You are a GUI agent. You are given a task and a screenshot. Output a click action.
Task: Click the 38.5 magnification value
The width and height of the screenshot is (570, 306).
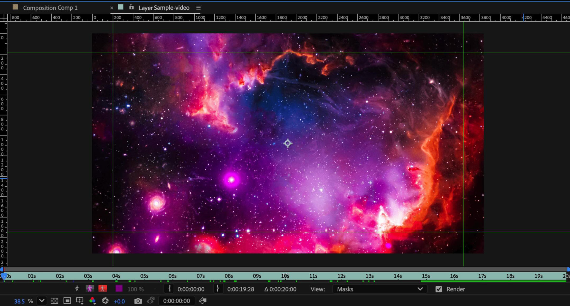[19, 301]
